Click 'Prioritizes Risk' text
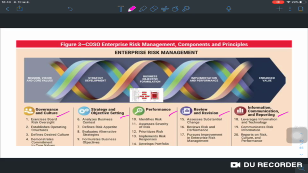The image size is (308, 173). pos(151,131)
